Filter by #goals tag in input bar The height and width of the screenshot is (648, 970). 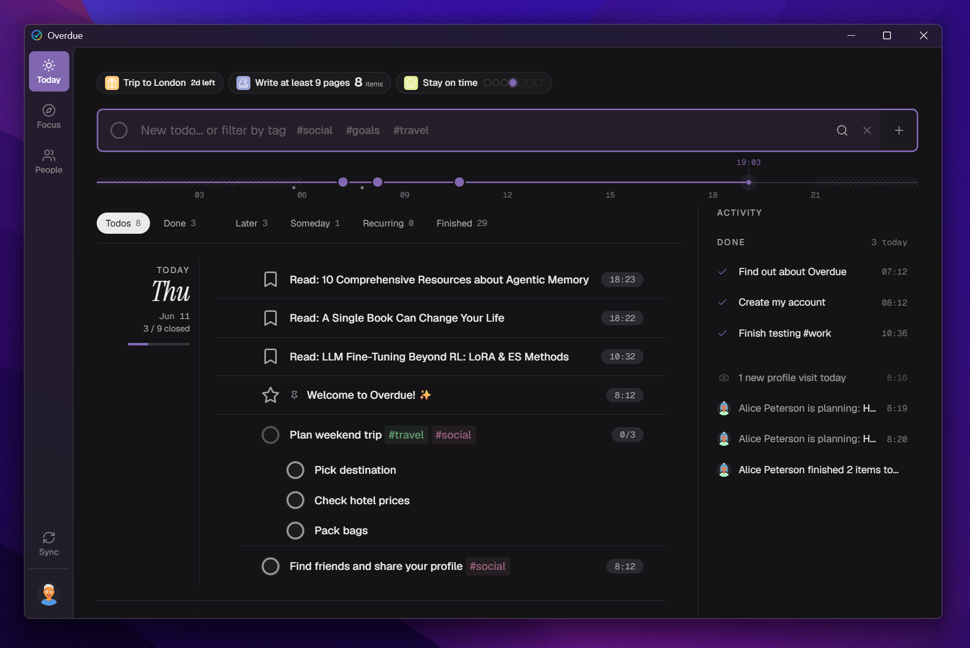(363, 130)
